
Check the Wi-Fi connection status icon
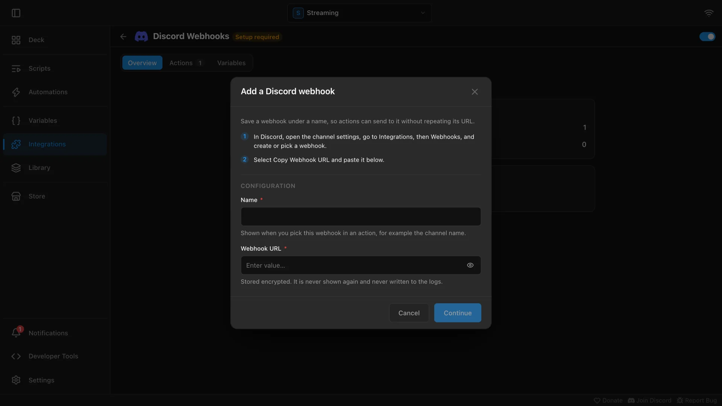point(709,13)
